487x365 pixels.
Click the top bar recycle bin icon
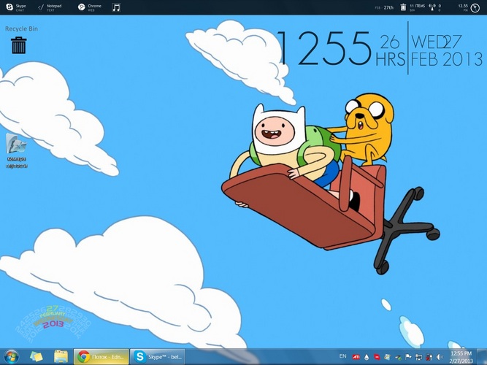[403, 7]
